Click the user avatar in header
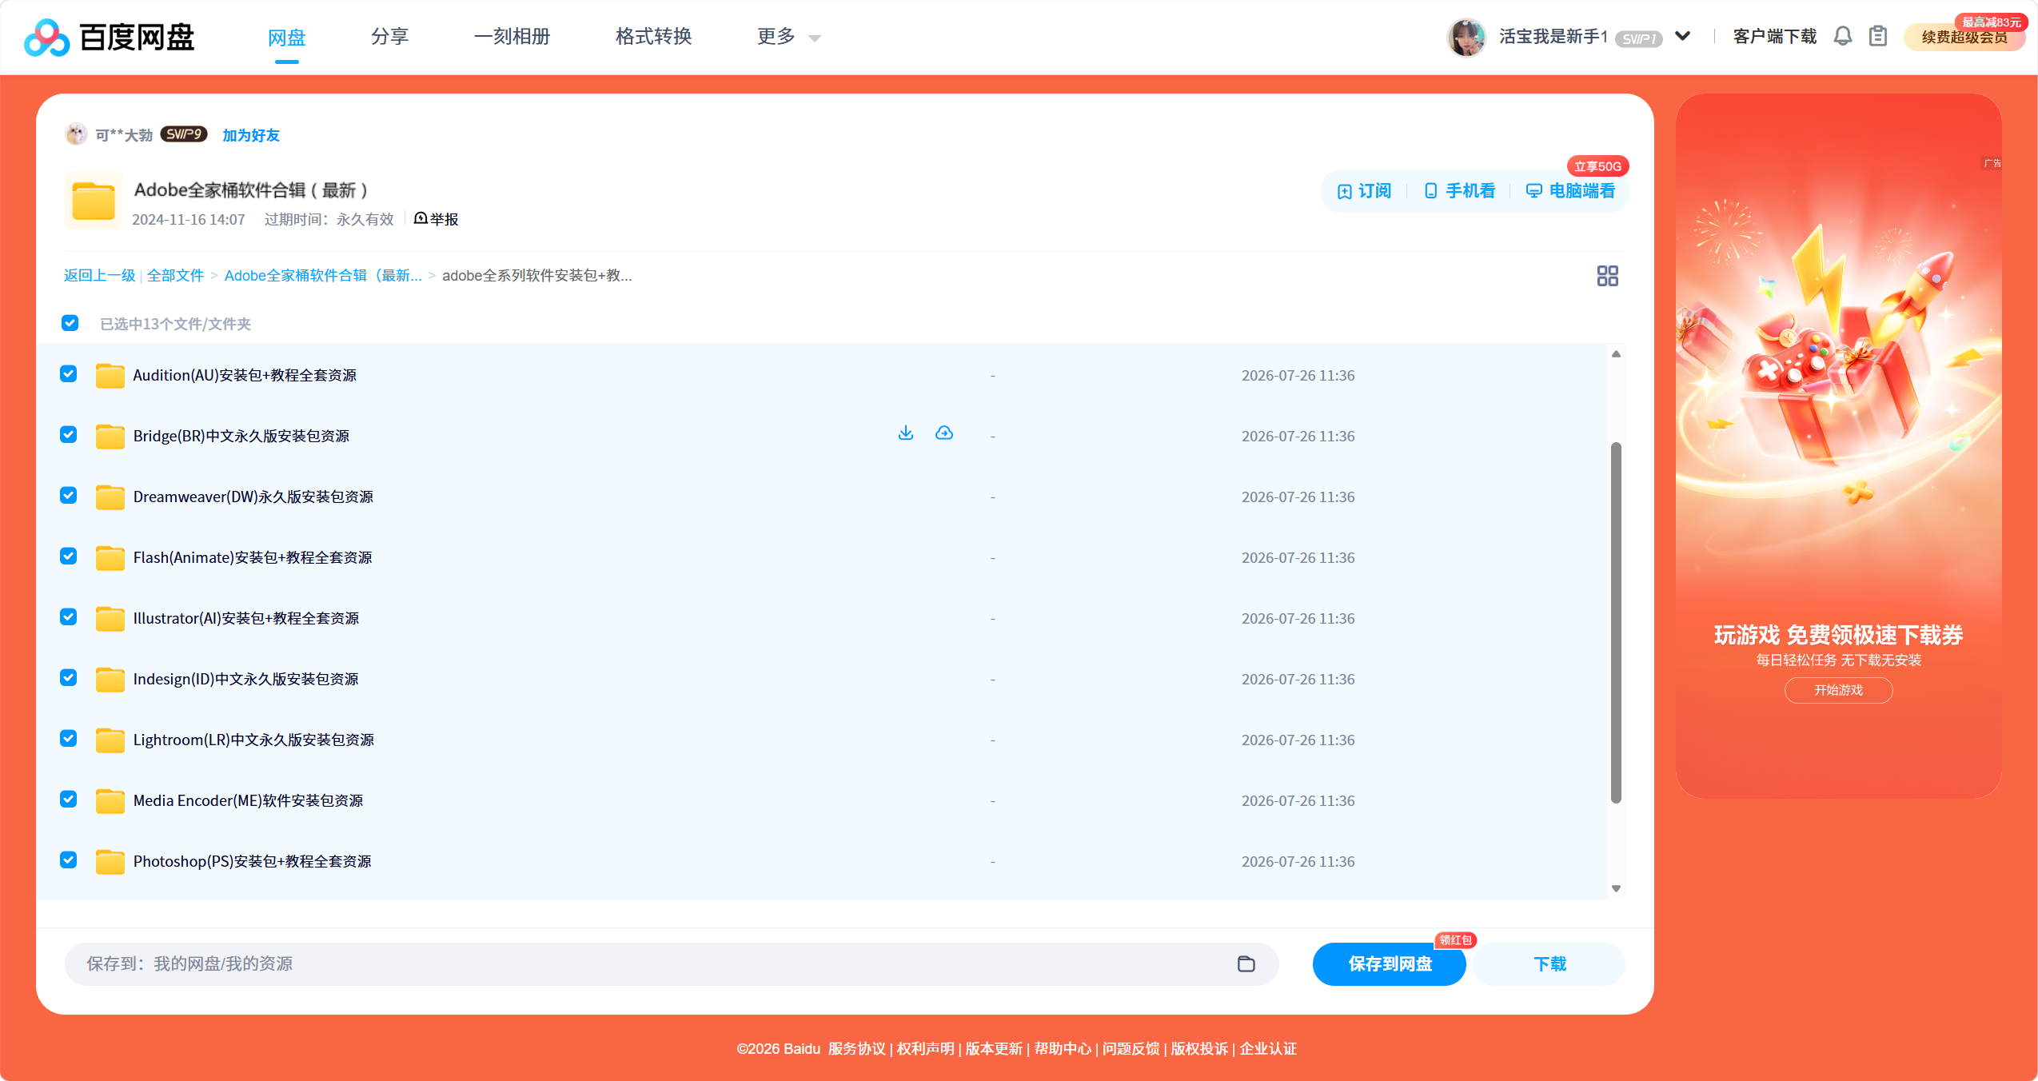2038x1081 pixels. 1466,37
